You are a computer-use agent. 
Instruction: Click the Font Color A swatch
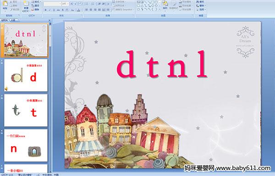coord(78,10)
